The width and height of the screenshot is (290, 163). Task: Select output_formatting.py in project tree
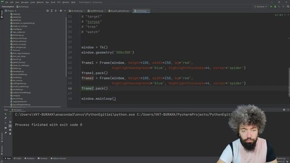[20, 92]
